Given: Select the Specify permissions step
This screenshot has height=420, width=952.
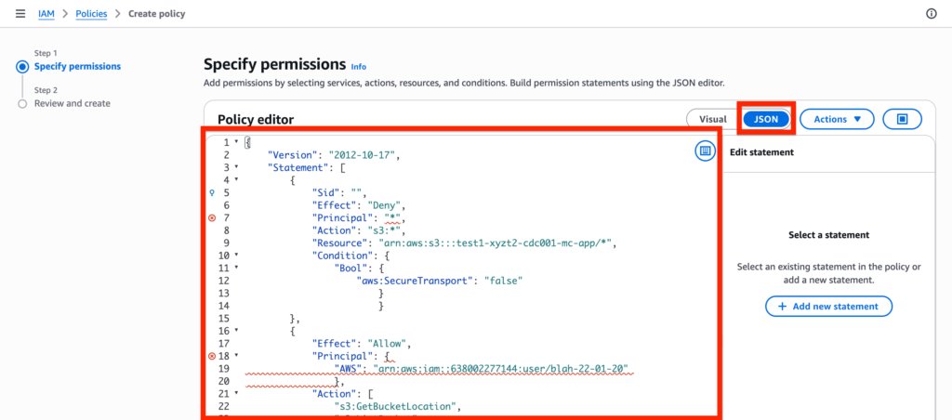Looking at the screenshot, I should (77, 66).
